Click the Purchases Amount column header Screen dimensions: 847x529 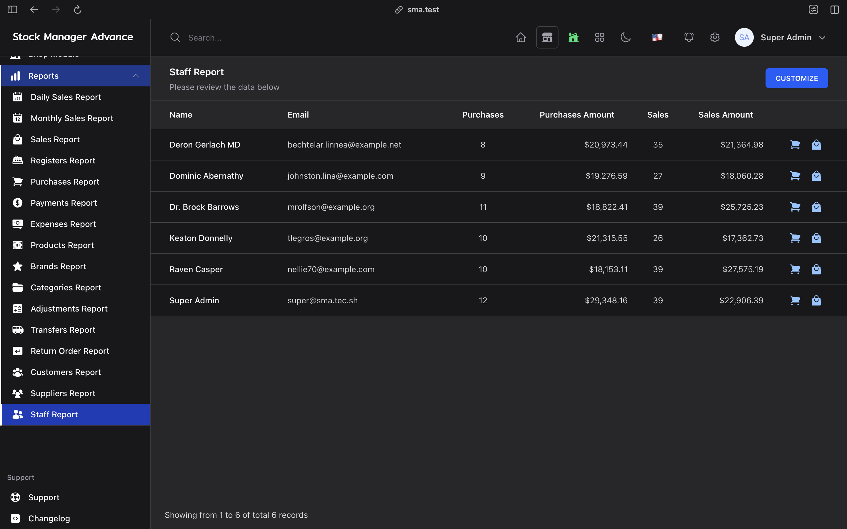click(576, 115)
